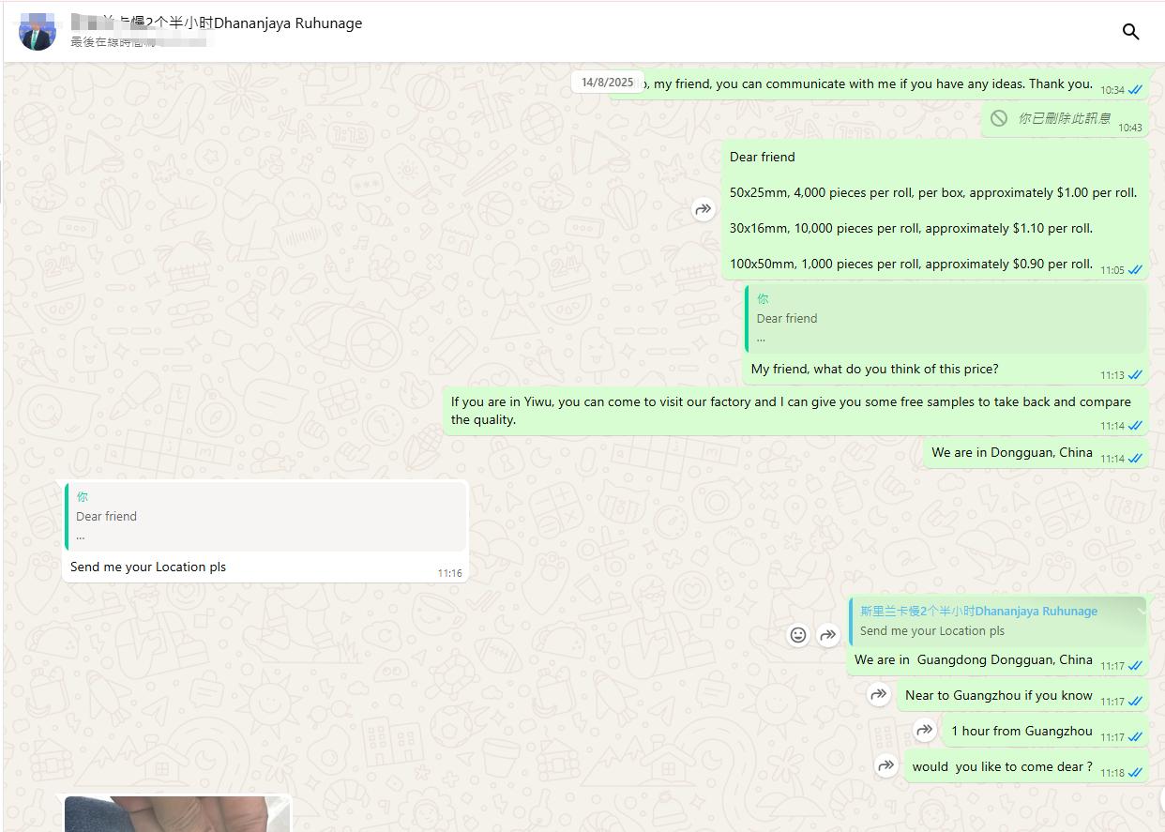Open quoted 'Dear friend' above price question
This screenshot has height=832, width=1165.
[x=946, y=319]
